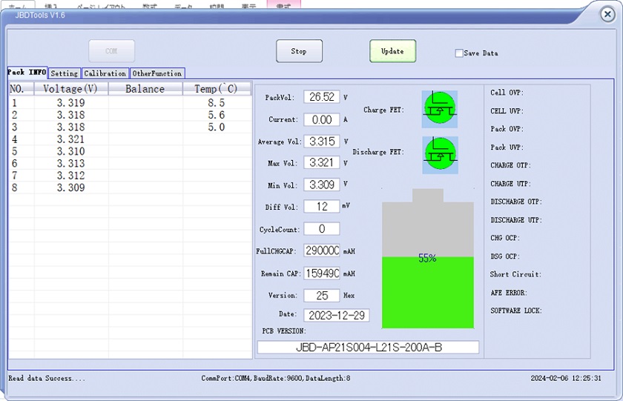Click the CHARGE OTP label

510,165
